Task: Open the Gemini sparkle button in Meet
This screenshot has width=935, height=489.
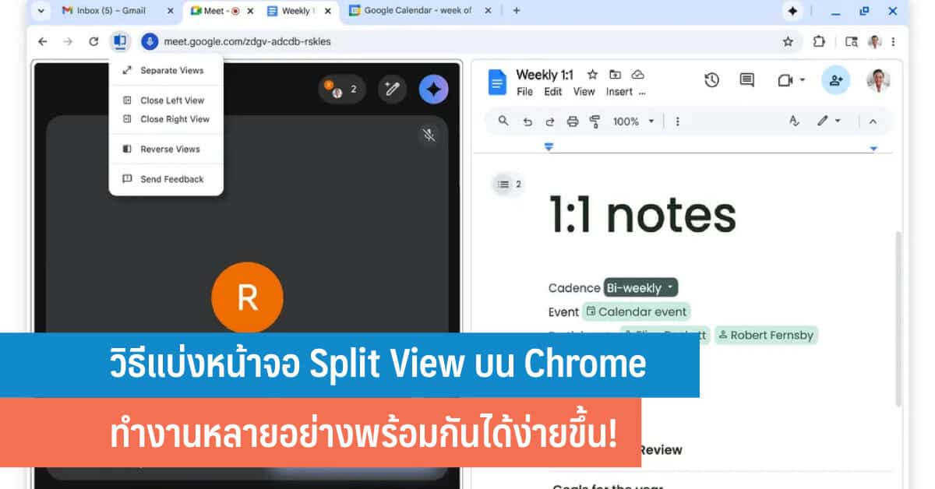Action: [x=433, y=90]
